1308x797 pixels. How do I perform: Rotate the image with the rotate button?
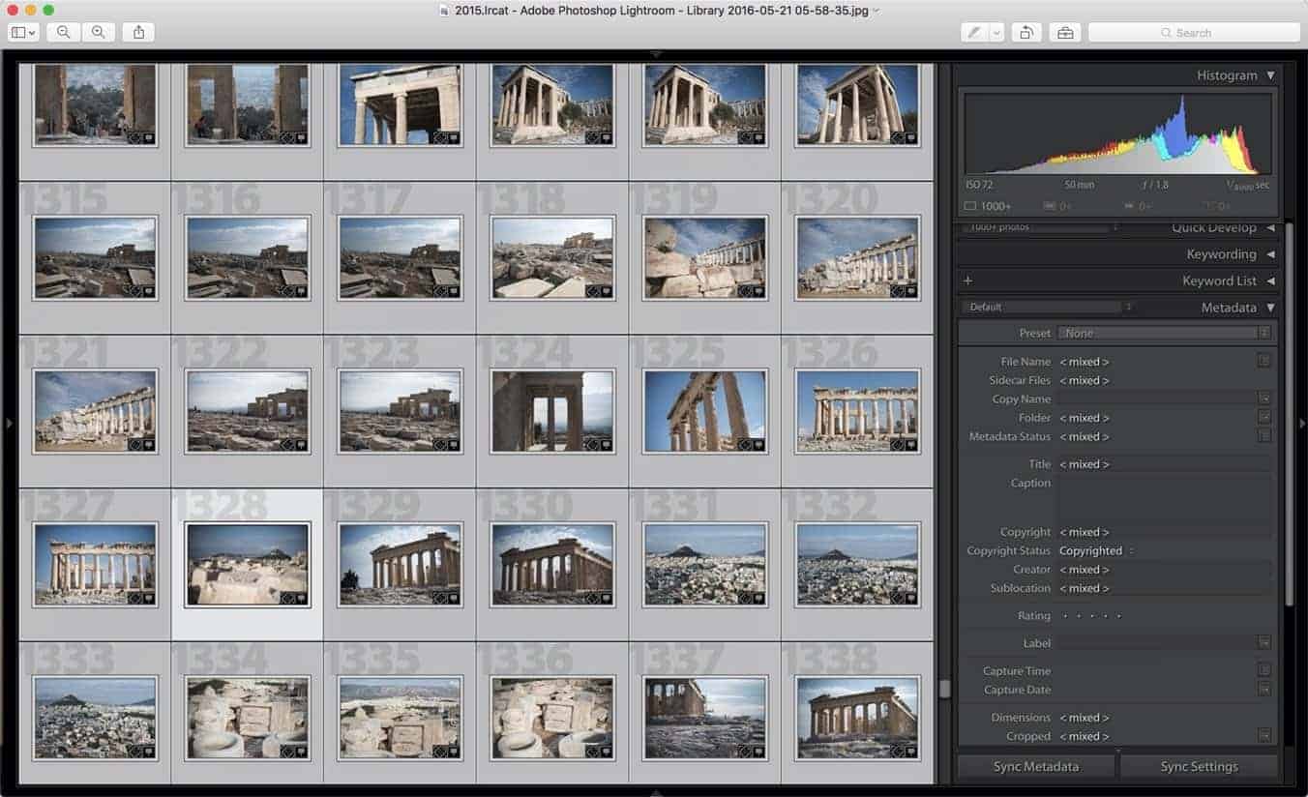coord(1026,32)
